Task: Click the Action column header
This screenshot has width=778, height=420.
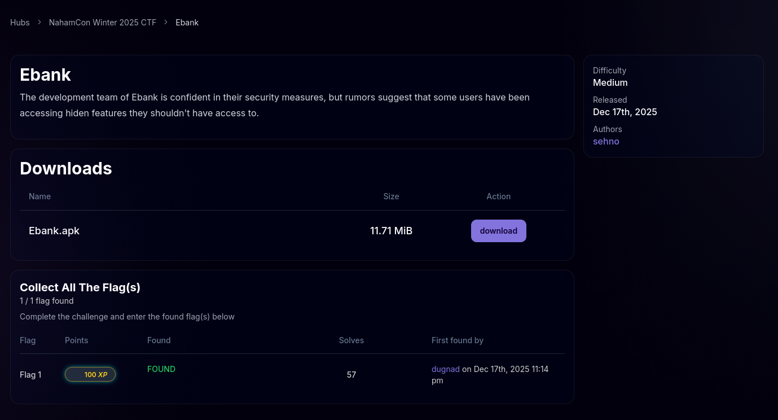Action: coord(498,196)
